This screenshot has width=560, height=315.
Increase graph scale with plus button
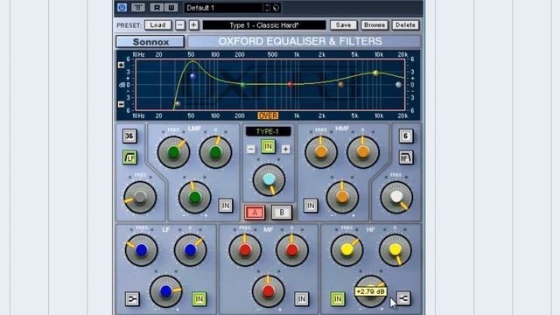point(121,65)
